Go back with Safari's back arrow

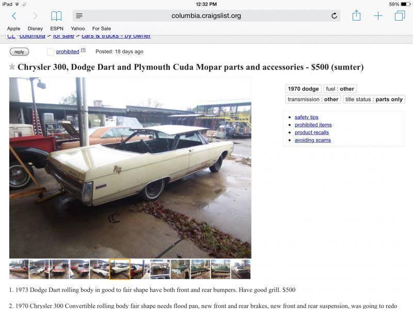click(14, 16)
